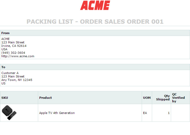Click the Packing List order title
Image resolution: width=190 pixels, height=135 pixels.
(95, 22)
